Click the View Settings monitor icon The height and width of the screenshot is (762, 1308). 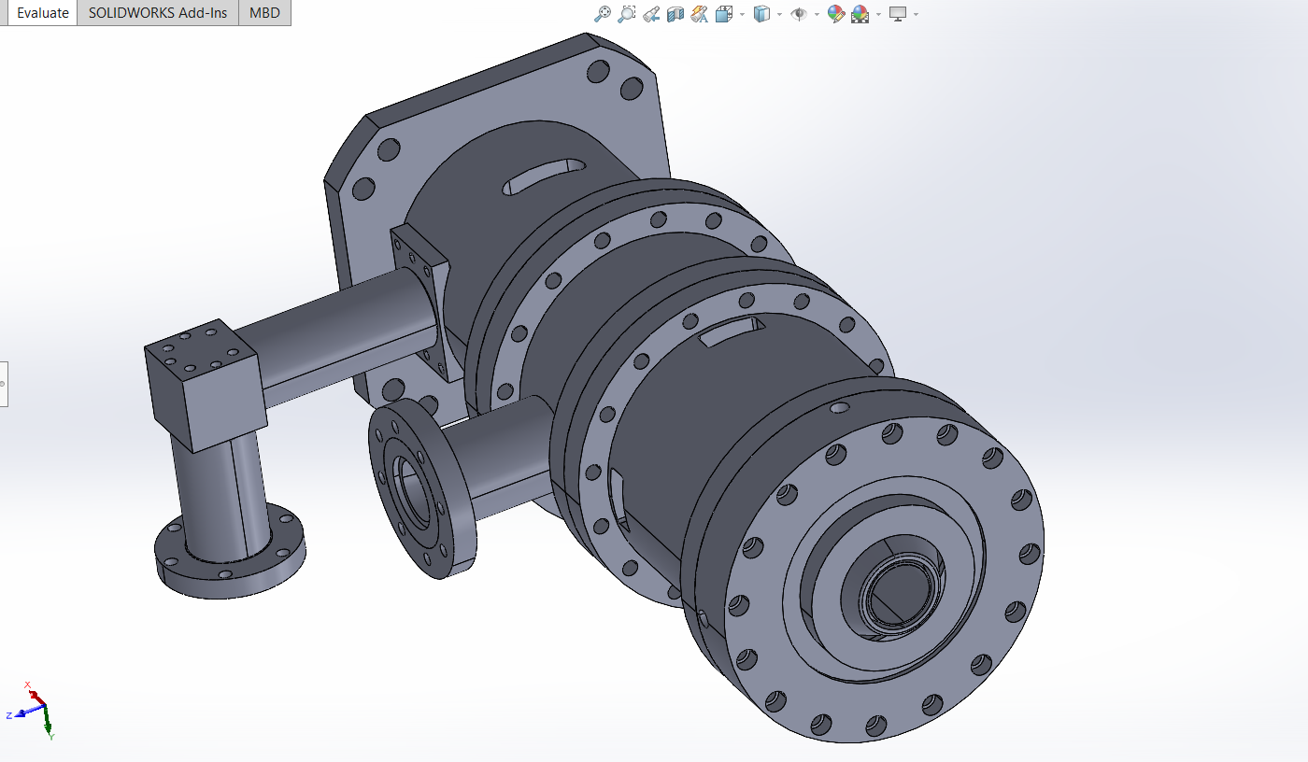[898, 13]
